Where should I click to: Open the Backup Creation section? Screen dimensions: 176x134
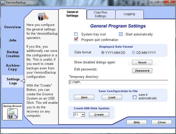pos(13,54)
